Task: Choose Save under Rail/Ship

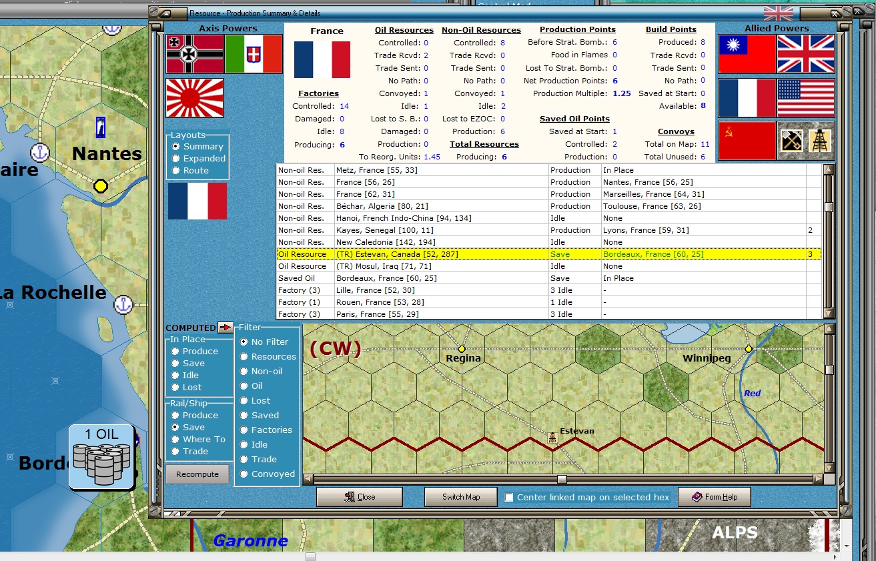Action: 175,427
